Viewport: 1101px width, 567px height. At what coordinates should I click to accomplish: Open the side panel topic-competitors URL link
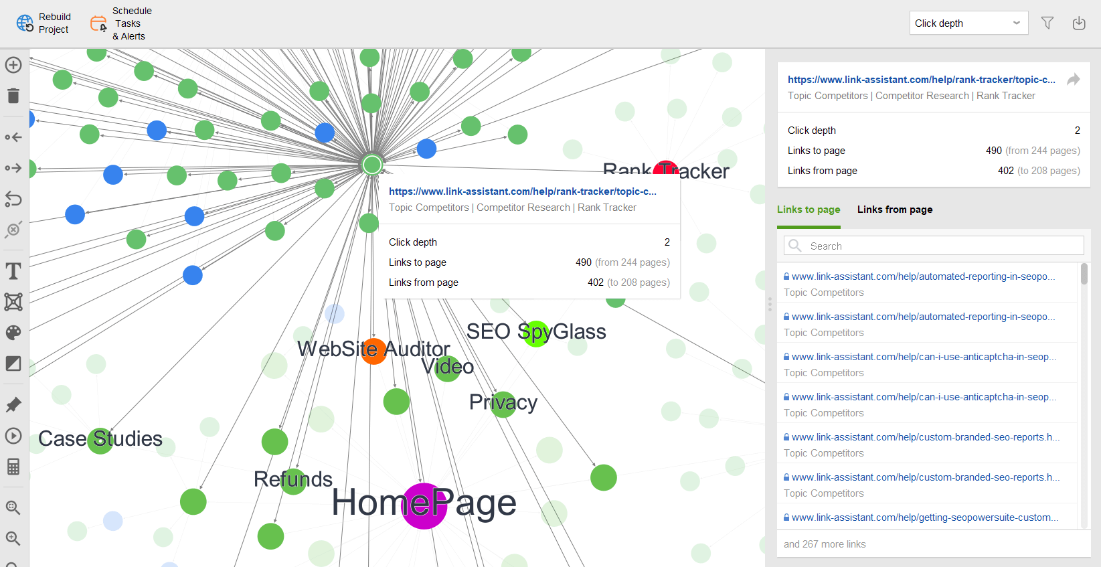point(922,80)
